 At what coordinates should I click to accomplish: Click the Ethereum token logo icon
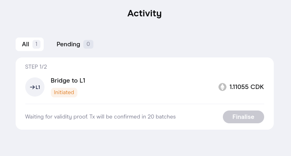[x=222, y=87]
